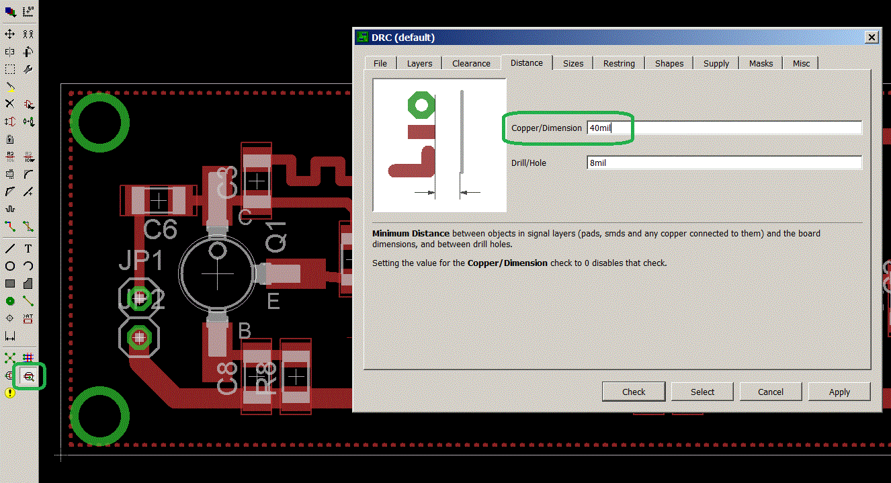Select the Route tool
The image size is (891, 483).
click(x=10, y=226)
